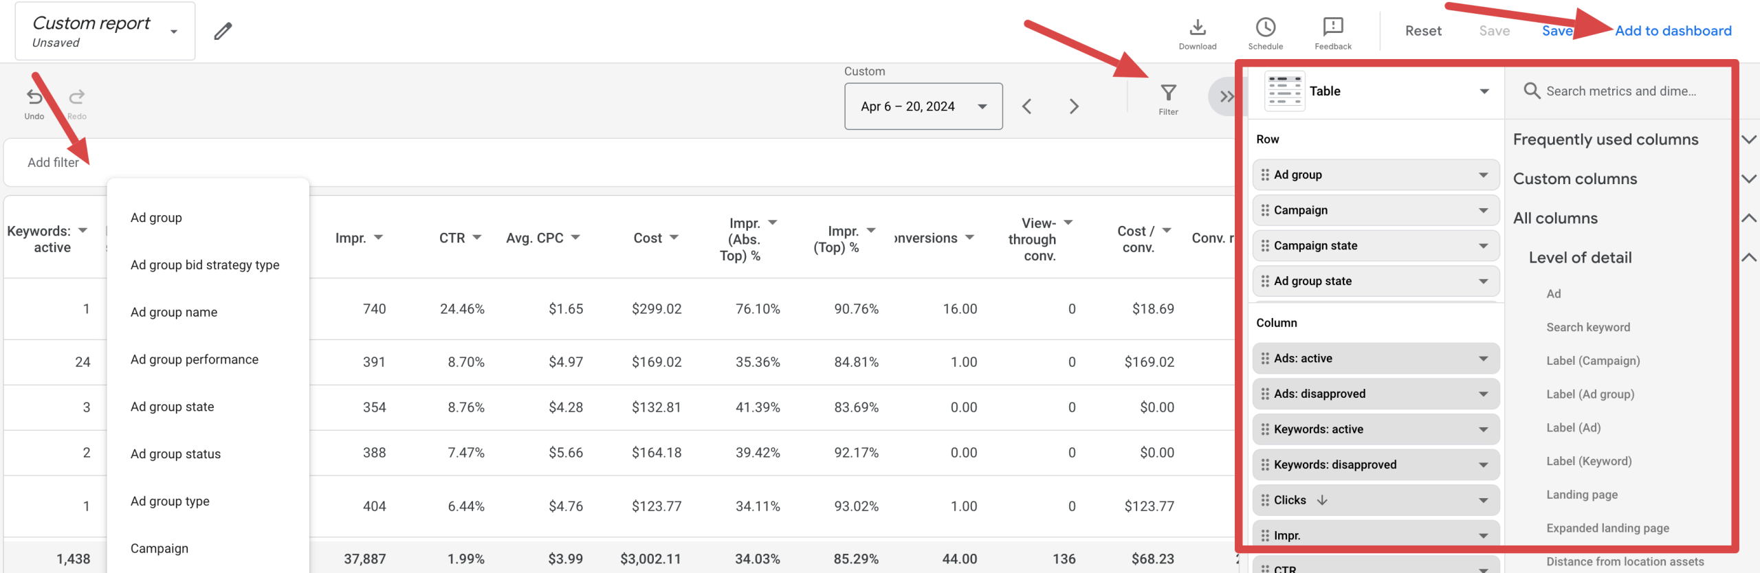Select Search keyword under Level of detail

[1587, 328]
